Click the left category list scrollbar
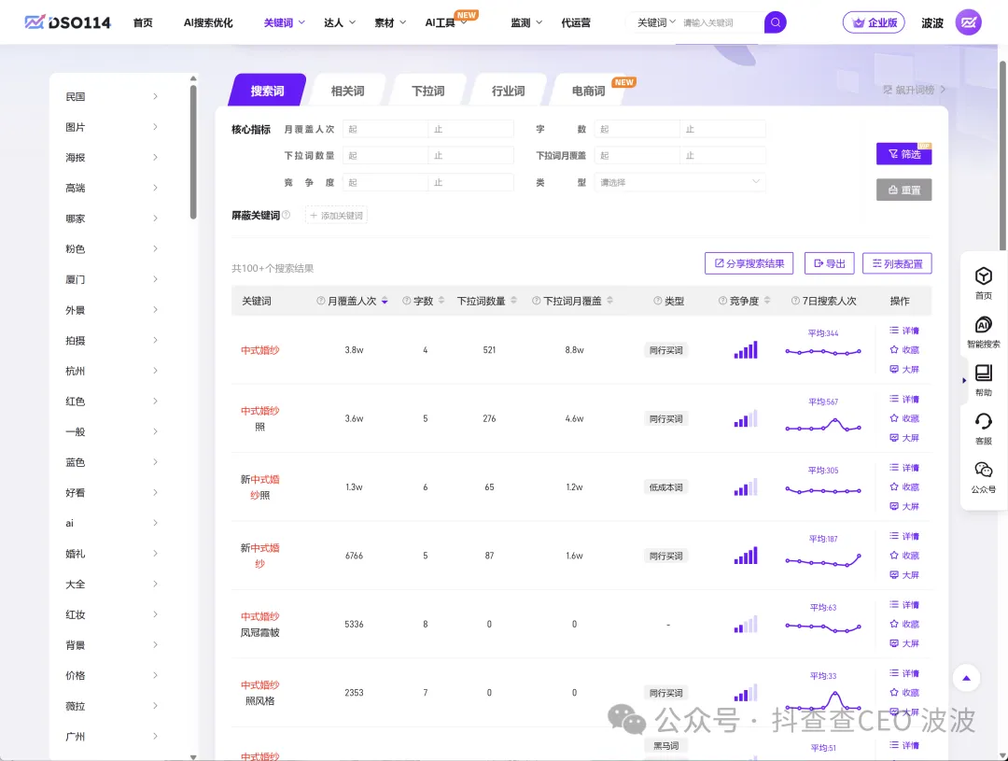 (193, 149)
